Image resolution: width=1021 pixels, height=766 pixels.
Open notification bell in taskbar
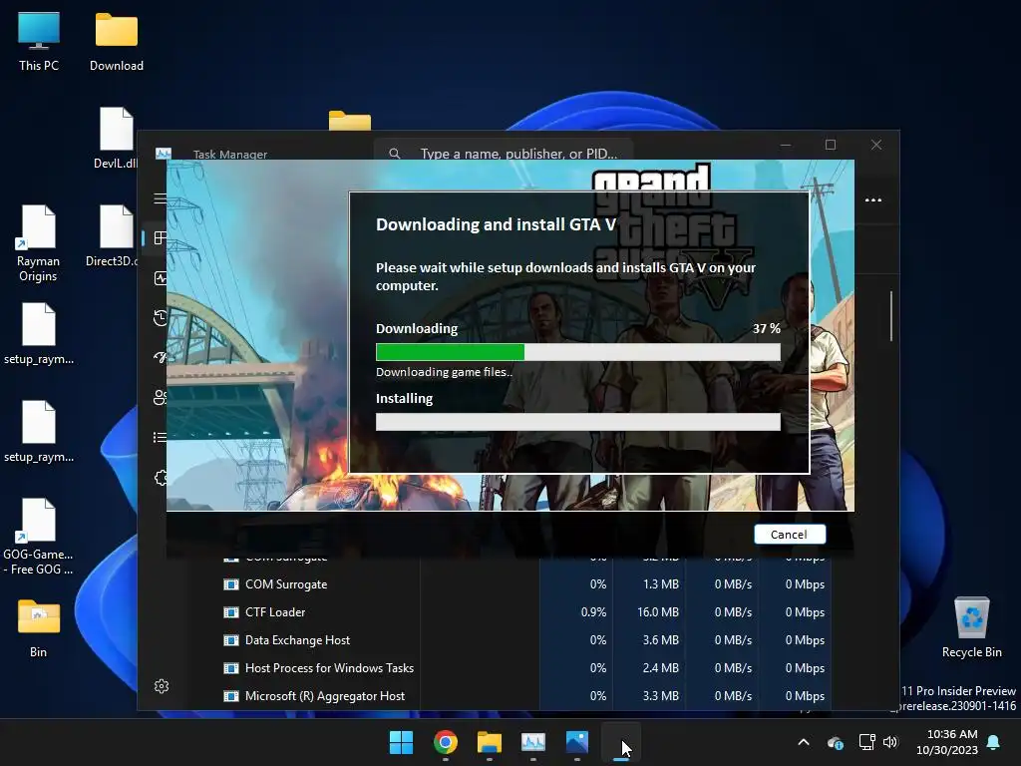994,742
